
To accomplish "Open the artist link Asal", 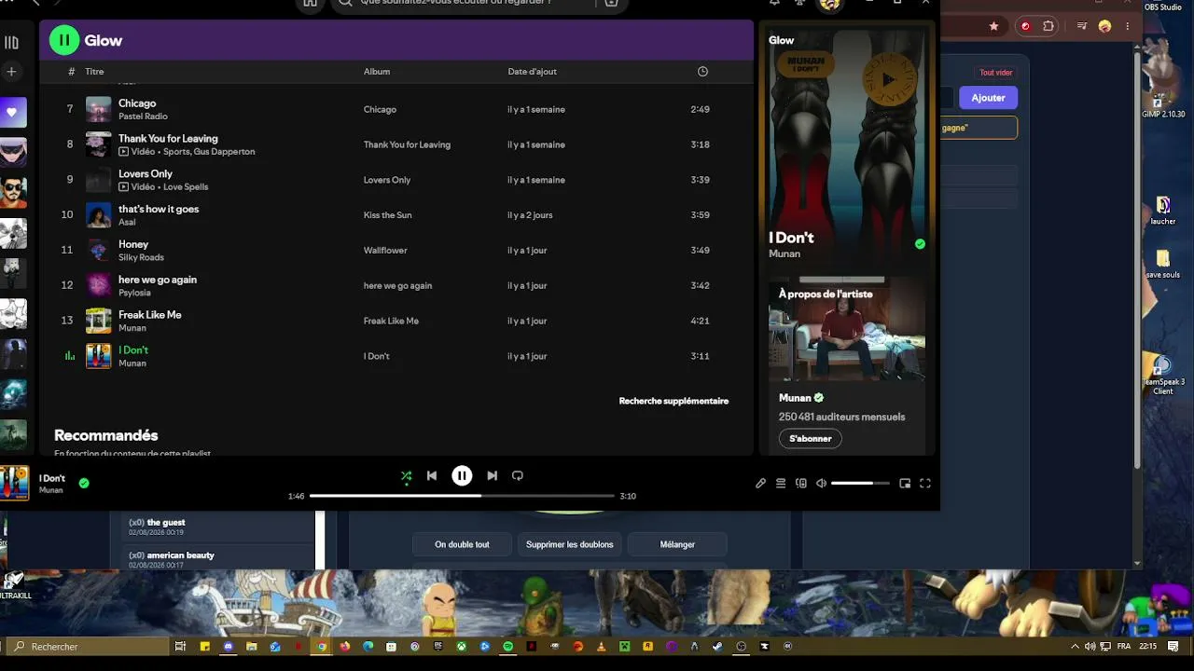I will tap(127, 222).
